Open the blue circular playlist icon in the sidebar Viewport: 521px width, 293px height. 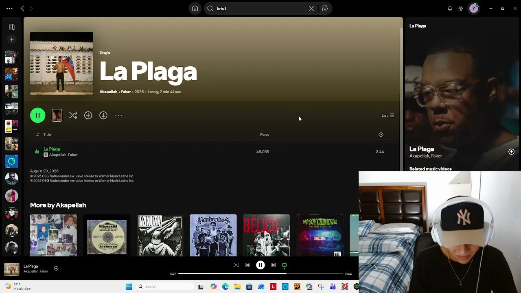[11, 161]
